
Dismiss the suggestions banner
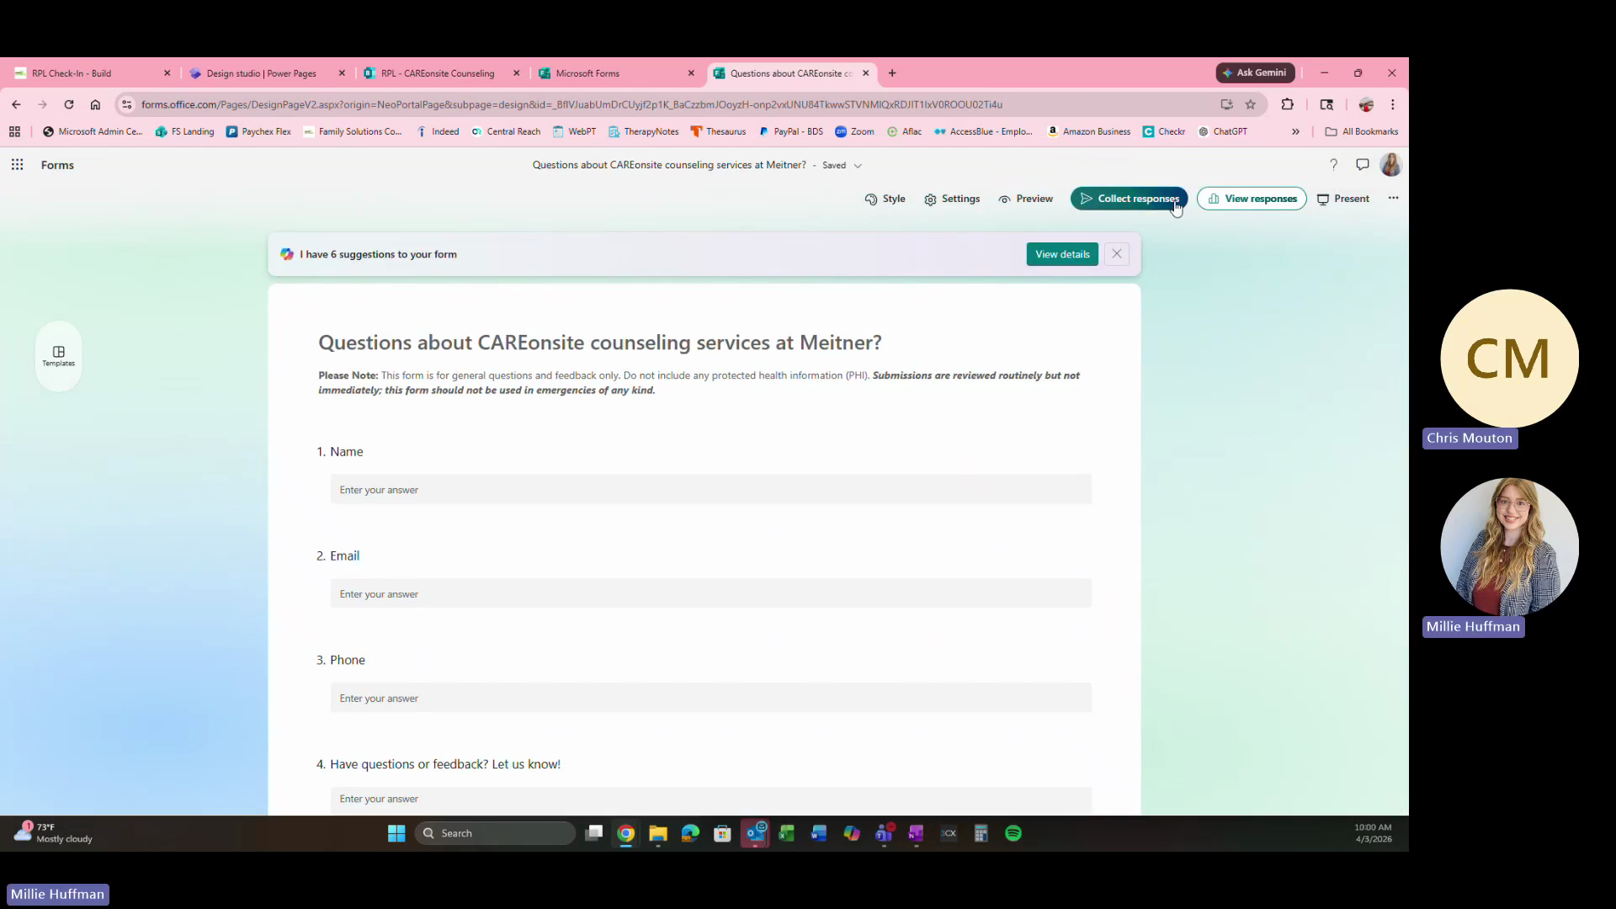pyautogui.click(x=1117, y=254)
